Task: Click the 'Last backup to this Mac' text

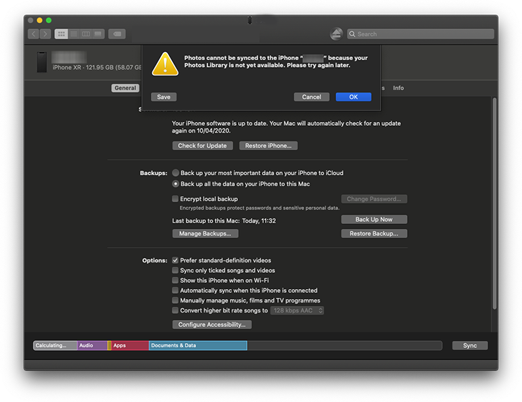Action: click(x=224, y=221)
